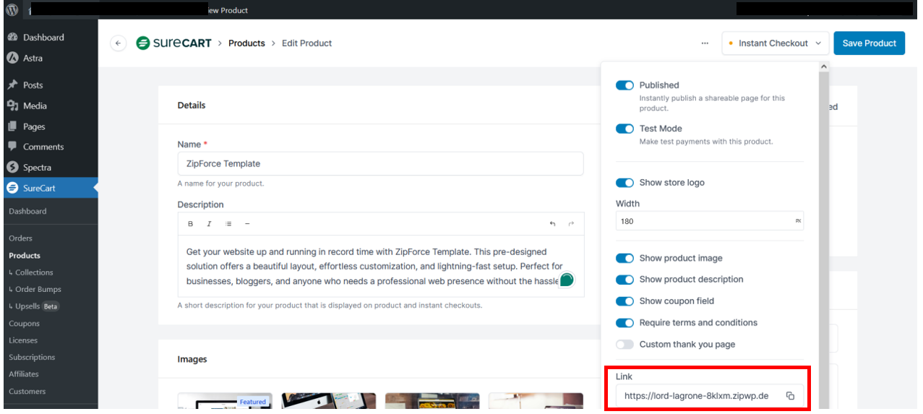923x414 pixels.
Task: Toggle Require terms and conditions switch
Action: click(624, 323)
